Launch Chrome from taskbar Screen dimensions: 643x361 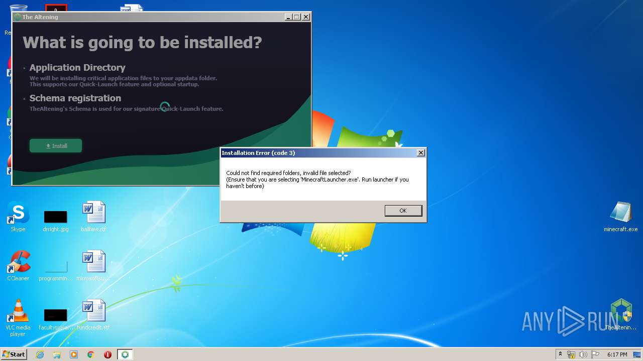click(x=91, y=354)
